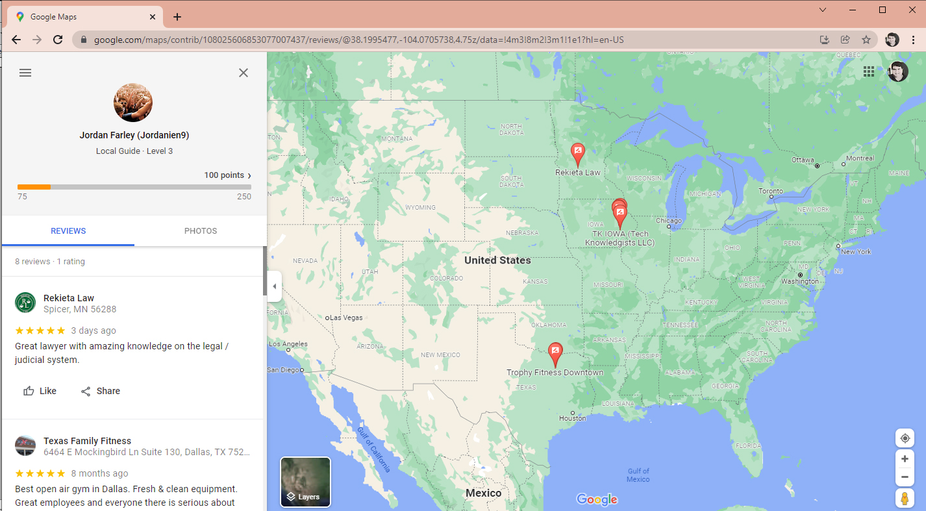
Task: Zoom in on the map
Action: pos(905,458)
